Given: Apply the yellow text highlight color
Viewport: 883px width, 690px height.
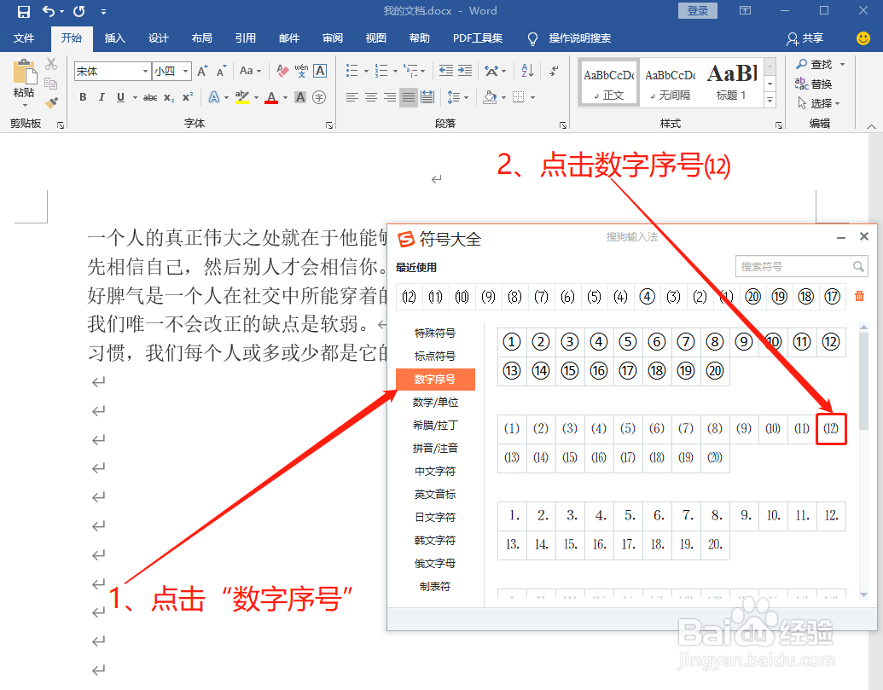Looking at the screenshot, I should [242, 97].
